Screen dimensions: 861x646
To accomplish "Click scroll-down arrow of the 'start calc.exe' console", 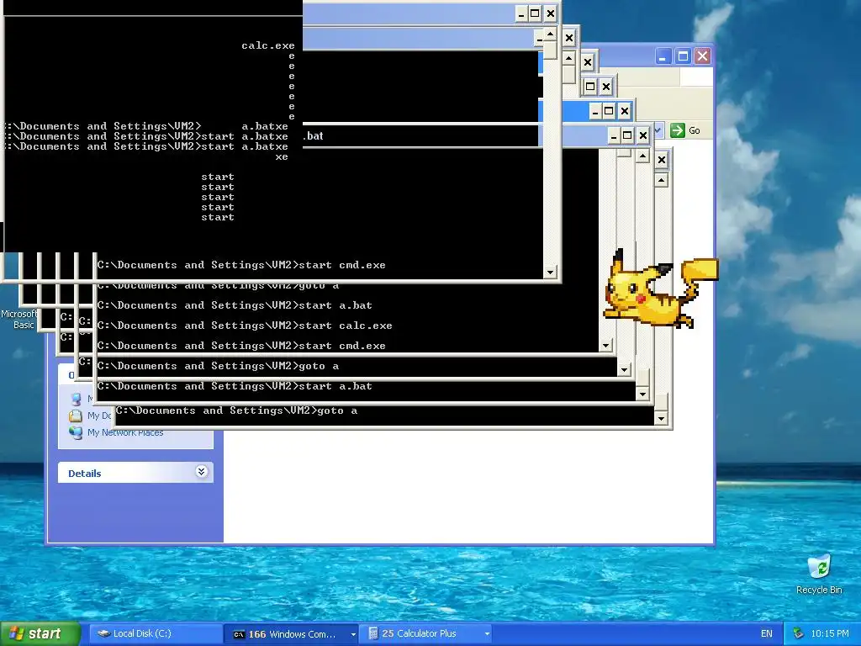I will pos(605,346).
